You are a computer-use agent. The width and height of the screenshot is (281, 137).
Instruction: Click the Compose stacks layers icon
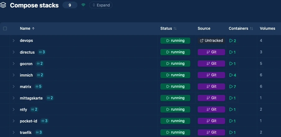tap(3, 5)
